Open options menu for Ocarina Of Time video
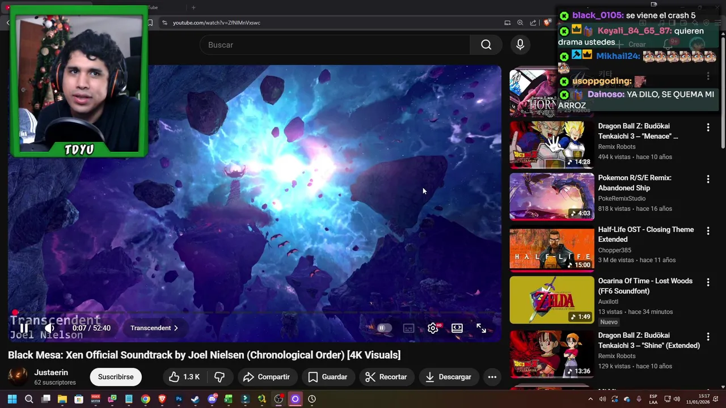The width and height of the screenshot is (726, 408). (708, 282)
